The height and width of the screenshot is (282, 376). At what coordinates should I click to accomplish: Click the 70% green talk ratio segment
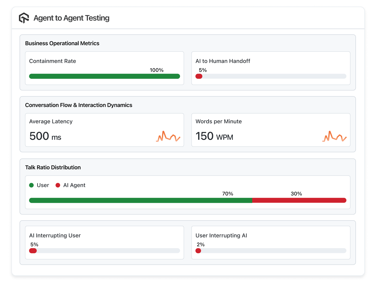(140, 200)
